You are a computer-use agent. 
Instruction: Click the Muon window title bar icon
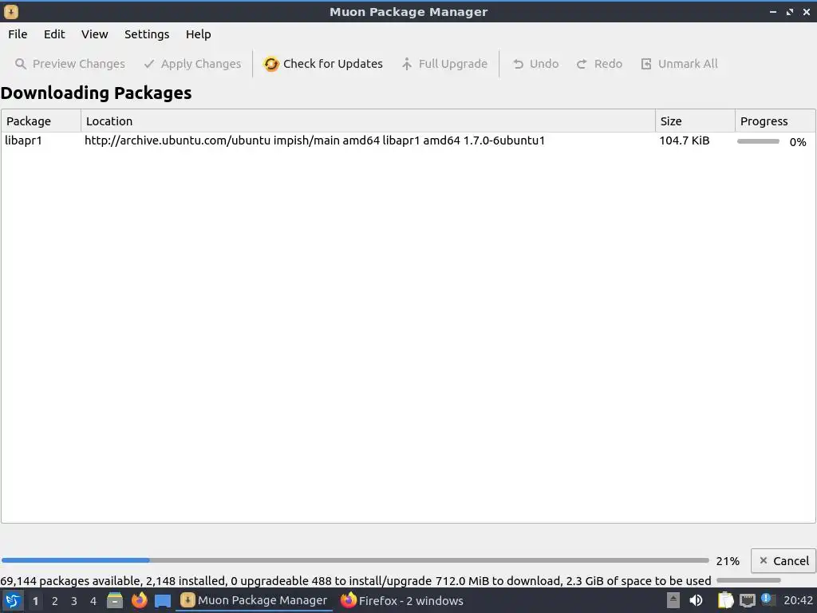coord(11,11)
